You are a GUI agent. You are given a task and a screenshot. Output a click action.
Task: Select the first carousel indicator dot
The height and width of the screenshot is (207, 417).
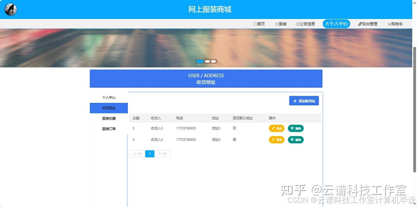tap(200, 61)
